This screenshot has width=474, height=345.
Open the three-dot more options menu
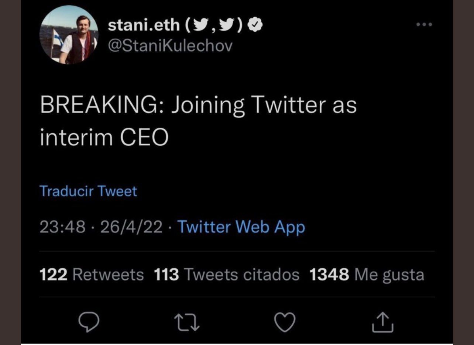click(423, 25)
